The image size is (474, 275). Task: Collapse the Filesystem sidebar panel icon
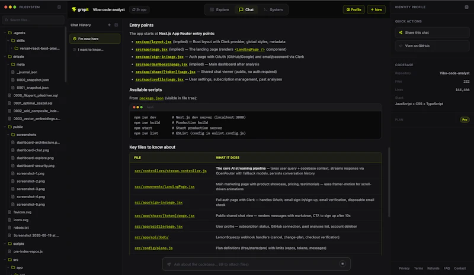59,7
